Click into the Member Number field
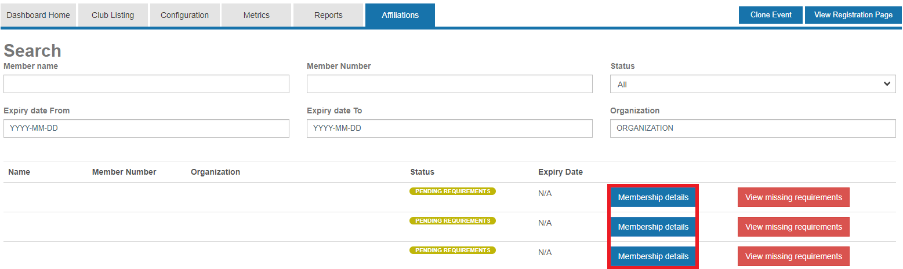The height and width of the screenshot is (269, 903). [x=449, y=84]
